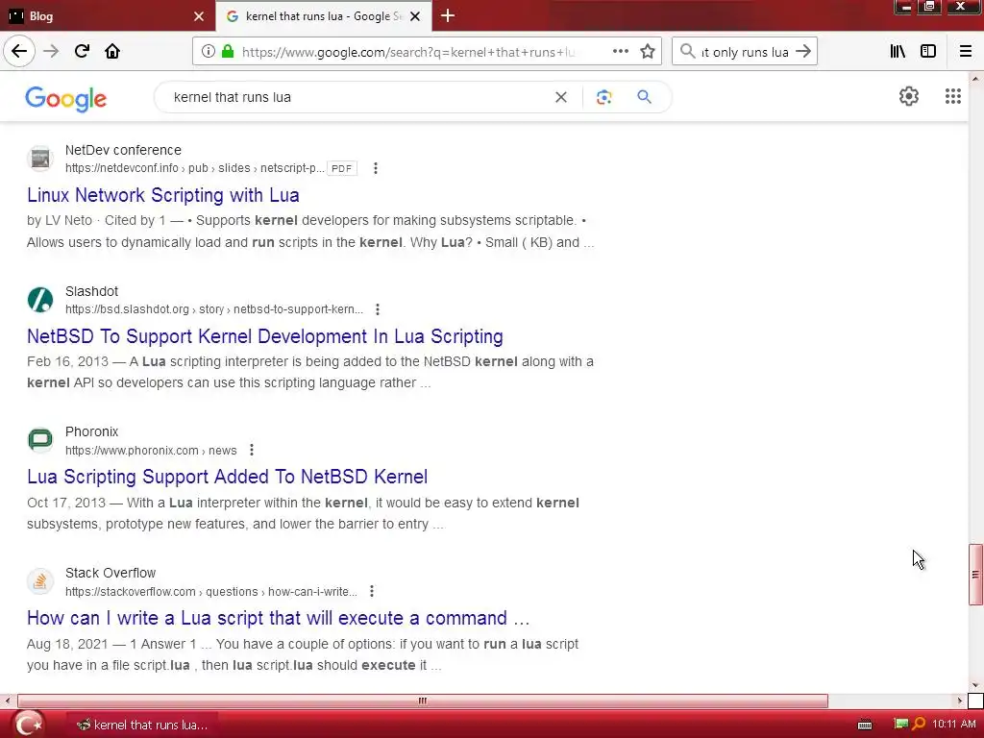Open more options for Stack Overflow result

pos(372,591)
